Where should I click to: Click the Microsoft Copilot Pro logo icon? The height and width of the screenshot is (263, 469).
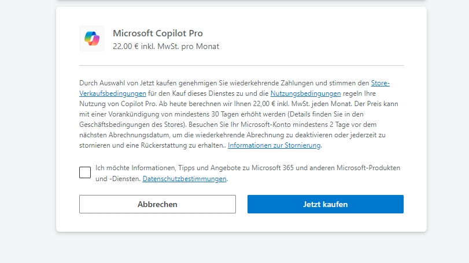92,39
